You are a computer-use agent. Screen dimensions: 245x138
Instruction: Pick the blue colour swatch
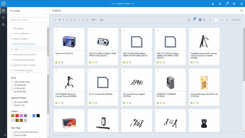(34, 116)
